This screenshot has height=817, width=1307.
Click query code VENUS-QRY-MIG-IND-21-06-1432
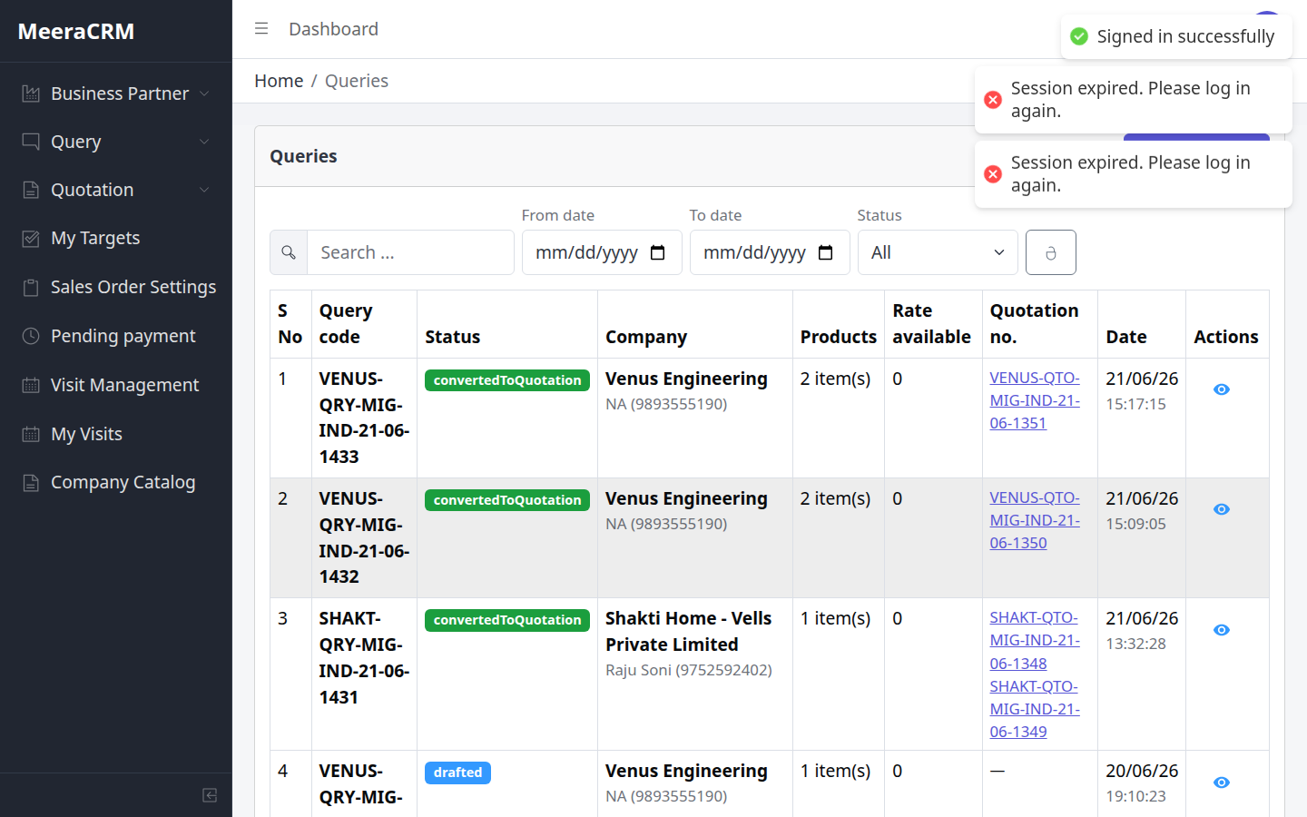coord(364,537)
